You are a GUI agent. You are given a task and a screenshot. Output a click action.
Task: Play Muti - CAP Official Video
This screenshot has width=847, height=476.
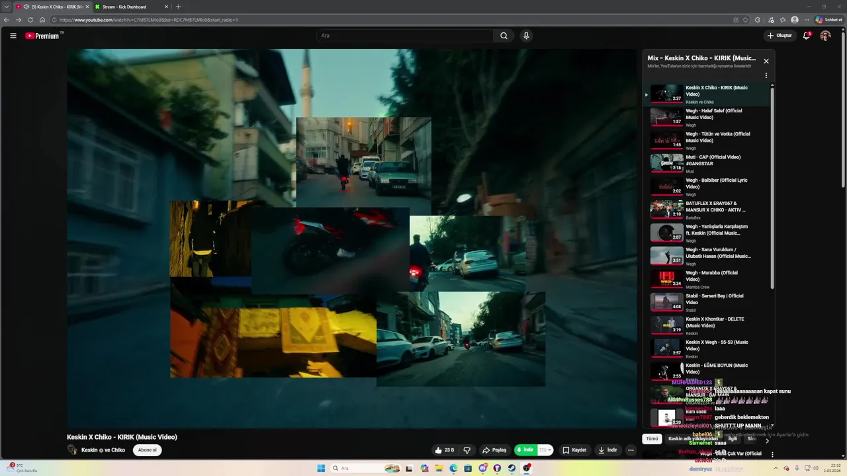point(707,163)
